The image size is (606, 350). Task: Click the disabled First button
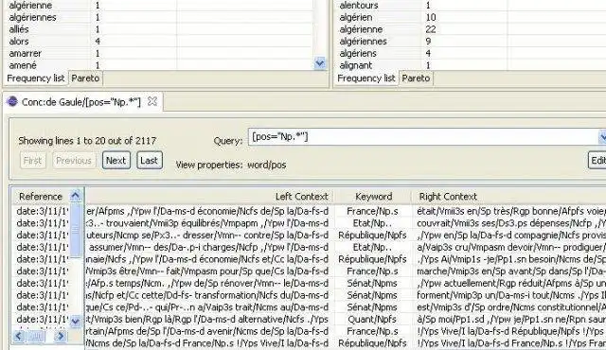click(32, 160)
